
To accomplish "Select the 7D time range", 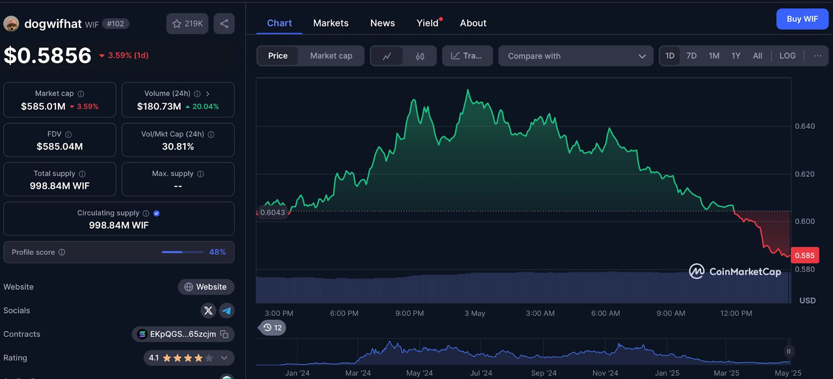I will (691, 56).
